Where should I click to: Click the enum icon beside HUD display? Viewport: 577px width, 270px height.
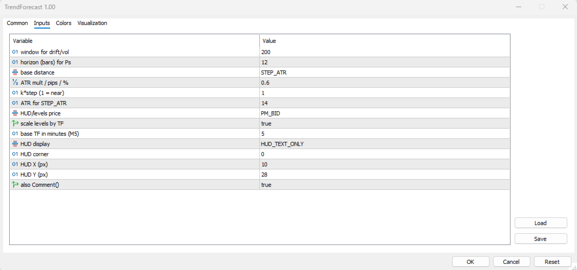pyautogui.click(x=15, y=144)
